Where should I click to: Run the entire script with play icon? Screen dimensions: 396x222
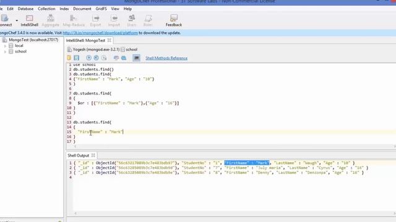click(88, 58)
